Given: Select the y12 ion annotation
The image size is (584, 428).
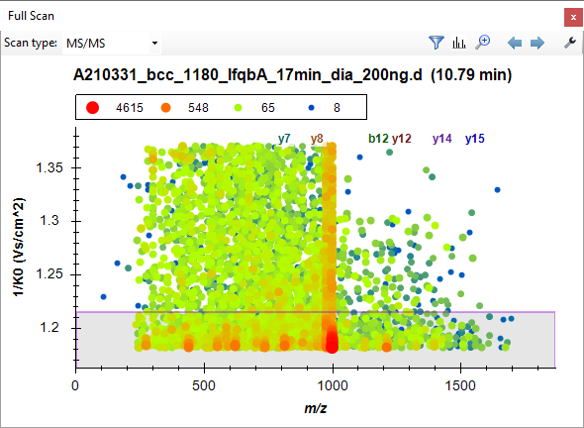Looking at the screenshot, I should click(402, 139).
